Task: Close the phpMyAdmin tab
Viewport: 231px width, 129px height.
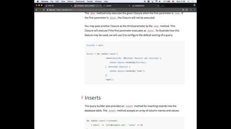Action: click(x=158, y=6)
